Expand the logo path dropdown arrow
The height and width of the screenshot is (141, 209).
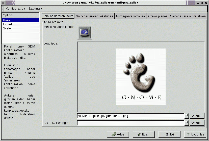187,116
